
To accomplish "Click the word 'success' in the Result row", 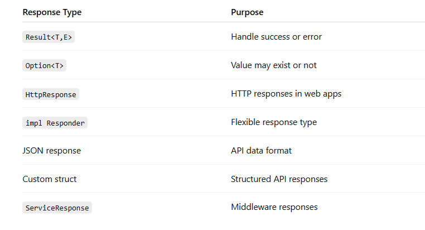I will point(276,37).
